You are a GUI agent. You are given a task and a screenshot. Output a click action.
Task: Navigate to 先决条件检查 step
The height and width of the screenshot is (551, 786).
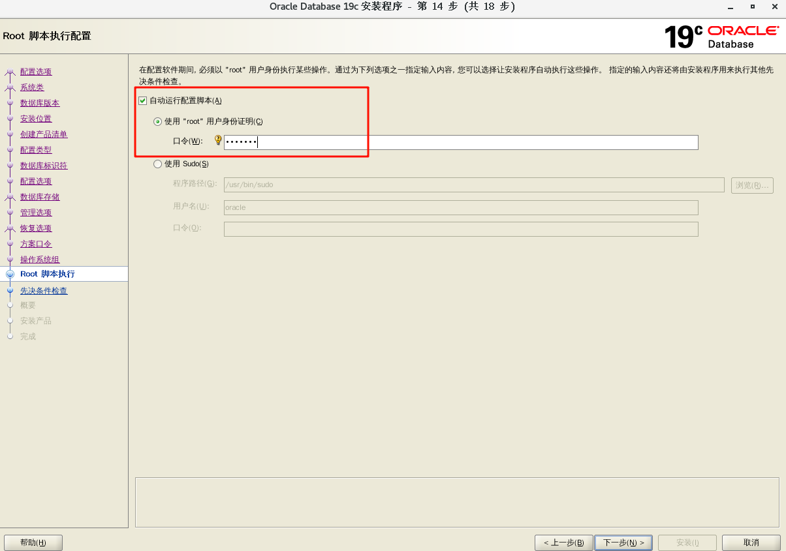[43, 291]
